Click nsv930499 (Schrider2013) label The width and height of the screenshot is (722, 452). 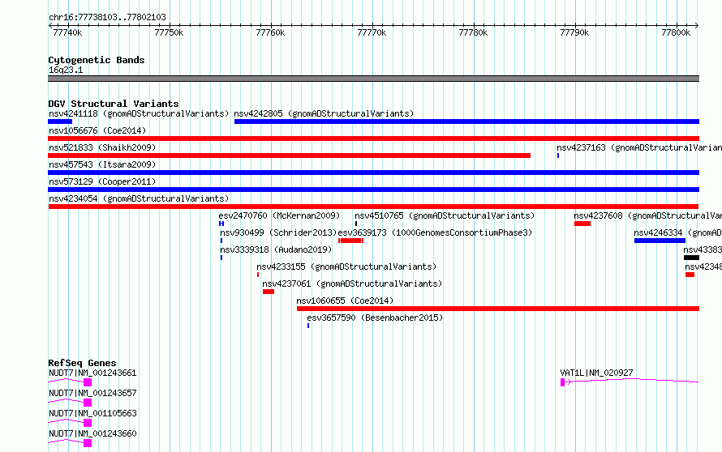(278, 232)
